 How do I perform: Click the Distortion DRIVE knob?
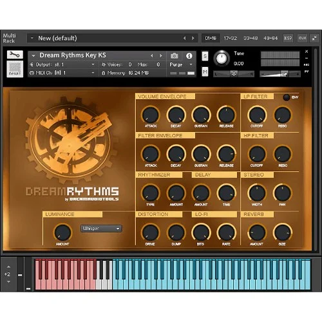151,232
